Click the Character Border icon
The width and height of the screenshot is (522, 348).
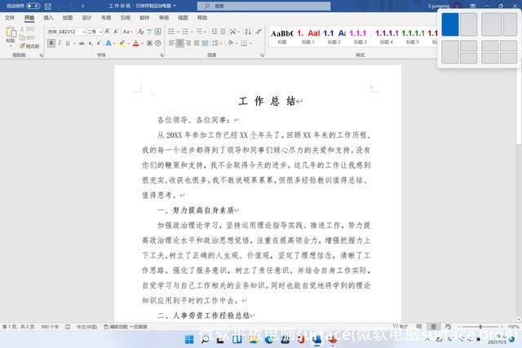pos(157,32)
